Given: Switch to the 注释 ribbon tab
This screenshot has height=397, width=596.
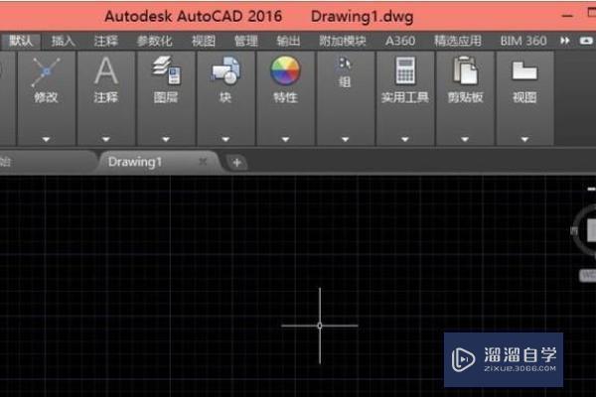Looking at the screenshot, I should pyautogui.click(x=105, y=41).
